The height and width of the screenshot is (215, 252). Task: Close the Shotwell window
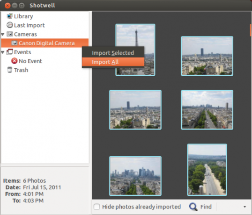pos(7,6)
